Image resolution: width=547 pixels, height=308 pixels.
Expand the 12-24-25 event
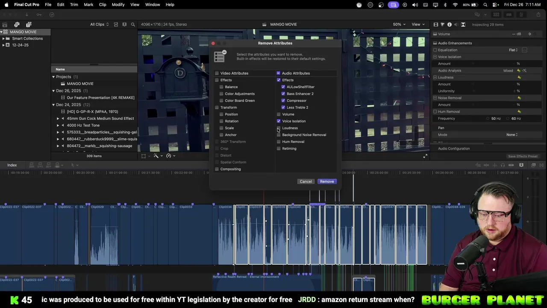point(3,45)
